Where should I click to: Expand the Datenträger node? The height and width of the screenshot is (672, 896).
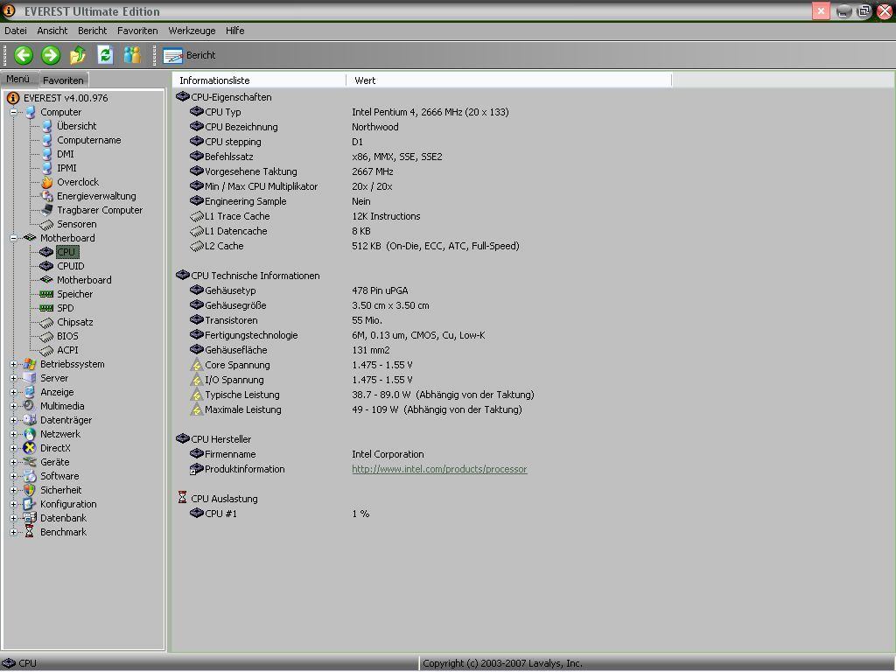(13, 421)
